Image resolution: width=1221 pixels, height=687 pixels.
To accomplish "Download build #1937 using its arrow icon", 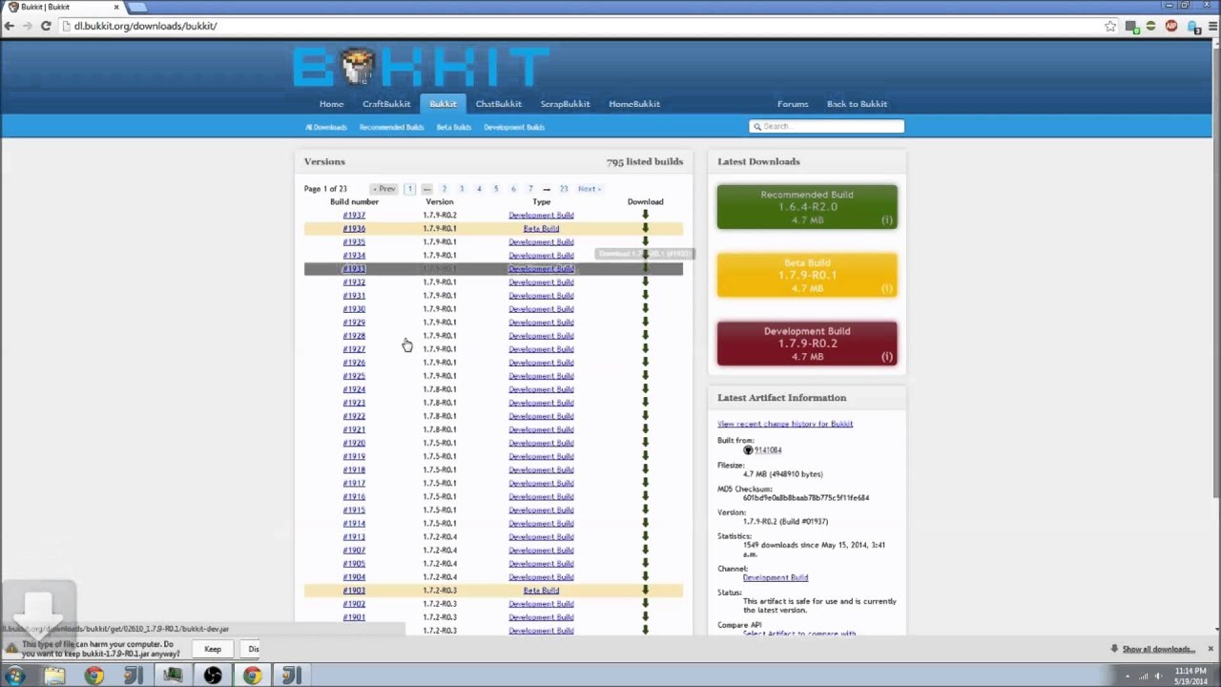I will coord(645,215).
